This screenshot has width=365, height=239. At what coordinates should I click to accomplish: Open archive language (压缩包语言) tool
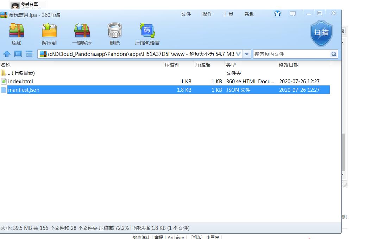147,31
